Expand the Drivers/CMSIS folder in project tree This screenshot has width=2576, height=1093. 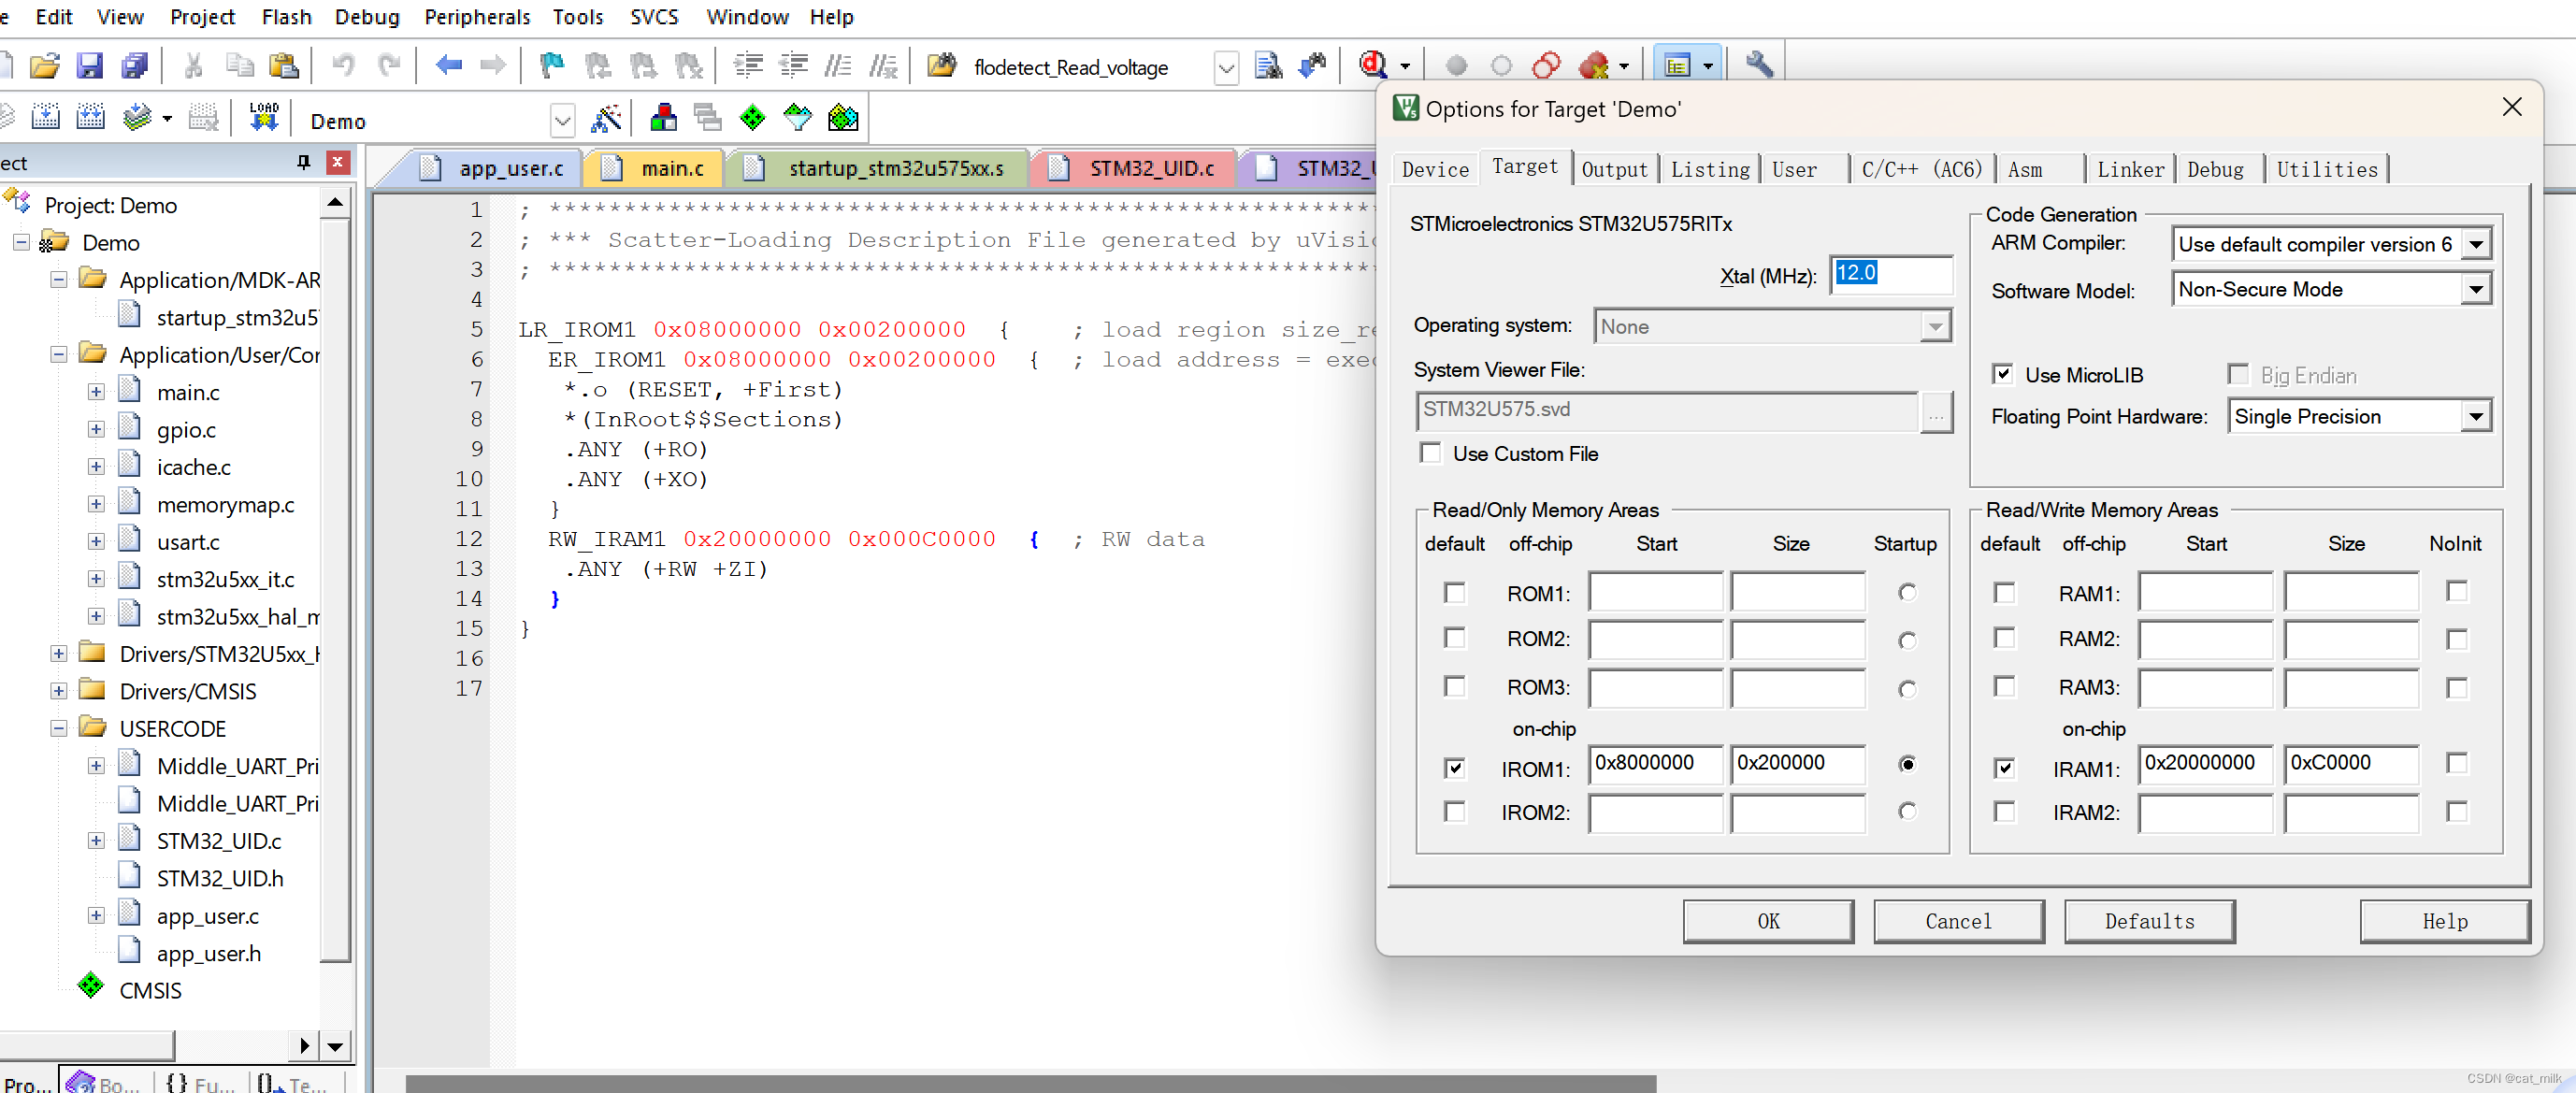[59, 691]
